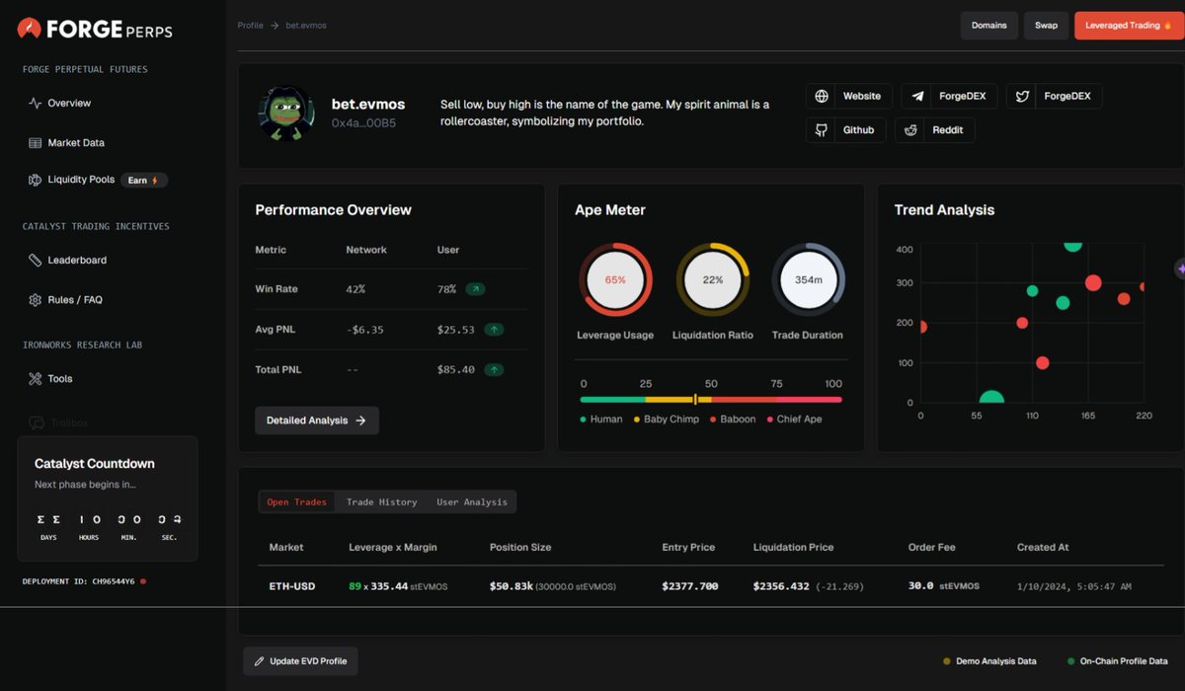Click the On-Chain Profile Data legend dot
Image resolution: width=1185 pixels, height=691 pixels.
coord(1071,661)
